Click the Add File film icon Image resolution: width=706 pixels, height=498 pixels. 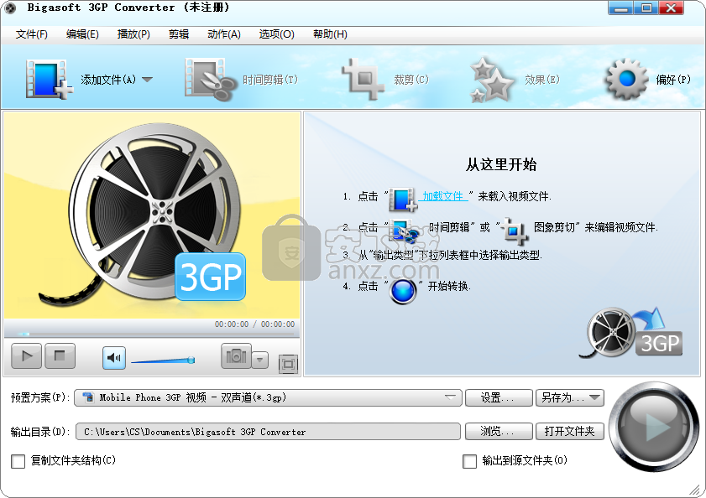pos(49,79)
